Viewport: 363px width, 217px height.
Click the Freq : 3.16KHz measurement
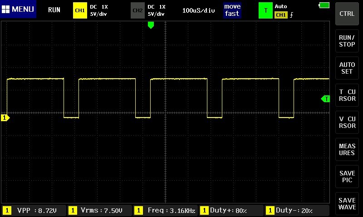point(165,210)
